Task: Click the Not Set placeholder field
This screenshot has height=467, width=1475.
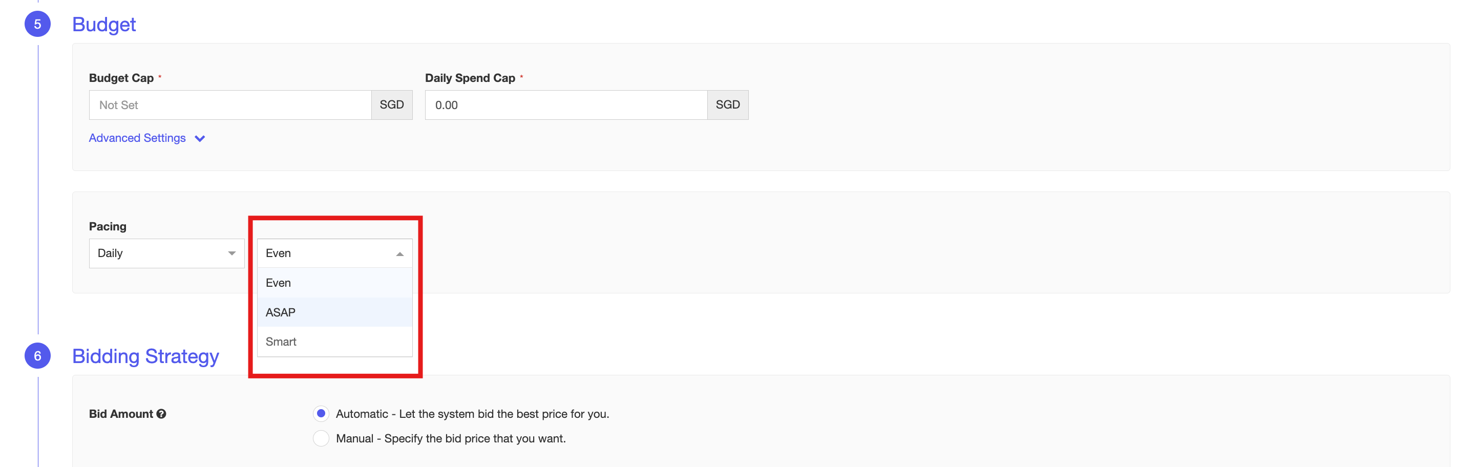Action: click(229, 105)
